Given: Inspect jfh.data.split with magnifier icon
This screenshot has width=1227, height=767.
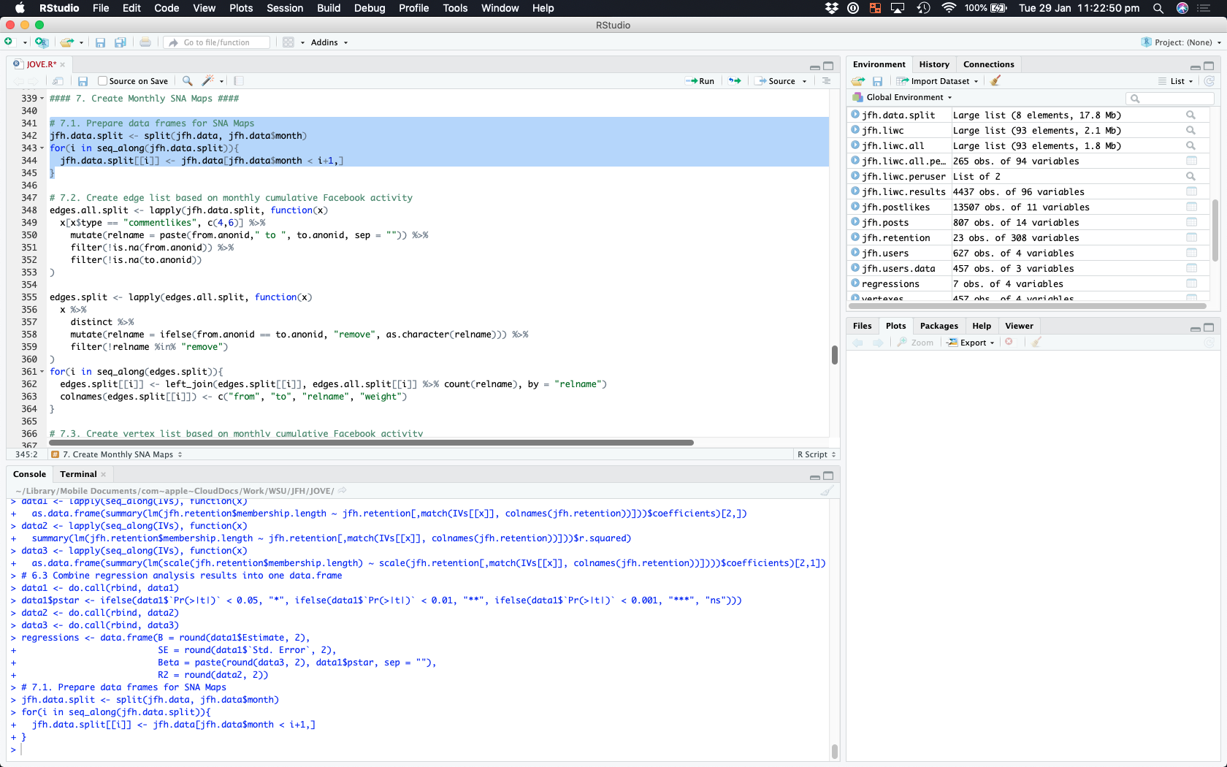Looking at the screenshot, I should point(1190,115).
